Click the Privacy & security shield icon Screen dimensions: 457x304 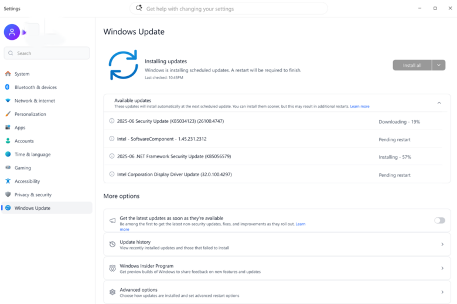pyautogui.click(x=8, y=194)
